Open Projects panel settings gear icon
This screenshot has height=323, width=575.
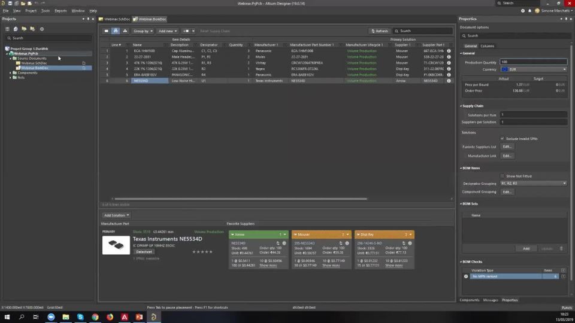coord(42,29)
